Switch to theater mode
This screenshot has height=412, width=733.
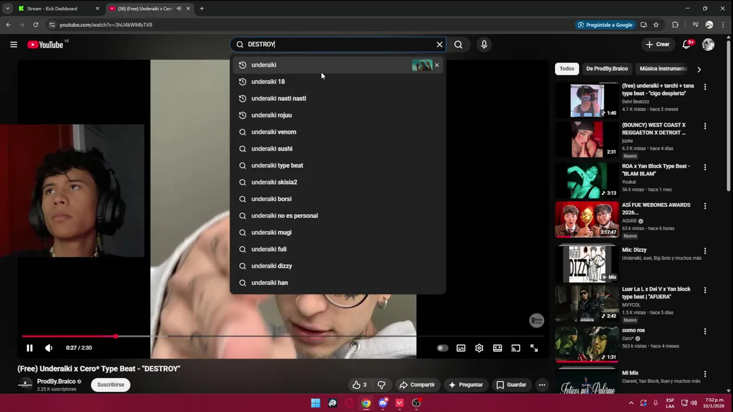[497, 348]
